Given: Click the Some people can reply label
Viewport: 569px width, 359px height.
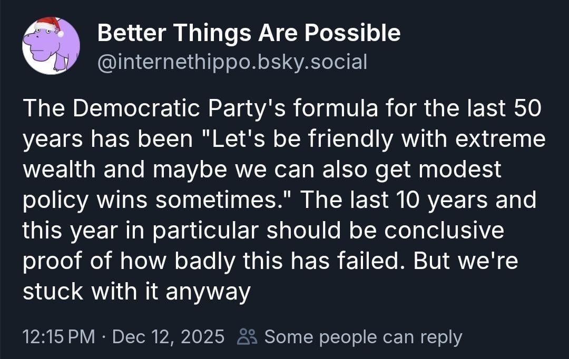Looking at the screenshot, I should (363, 336).
